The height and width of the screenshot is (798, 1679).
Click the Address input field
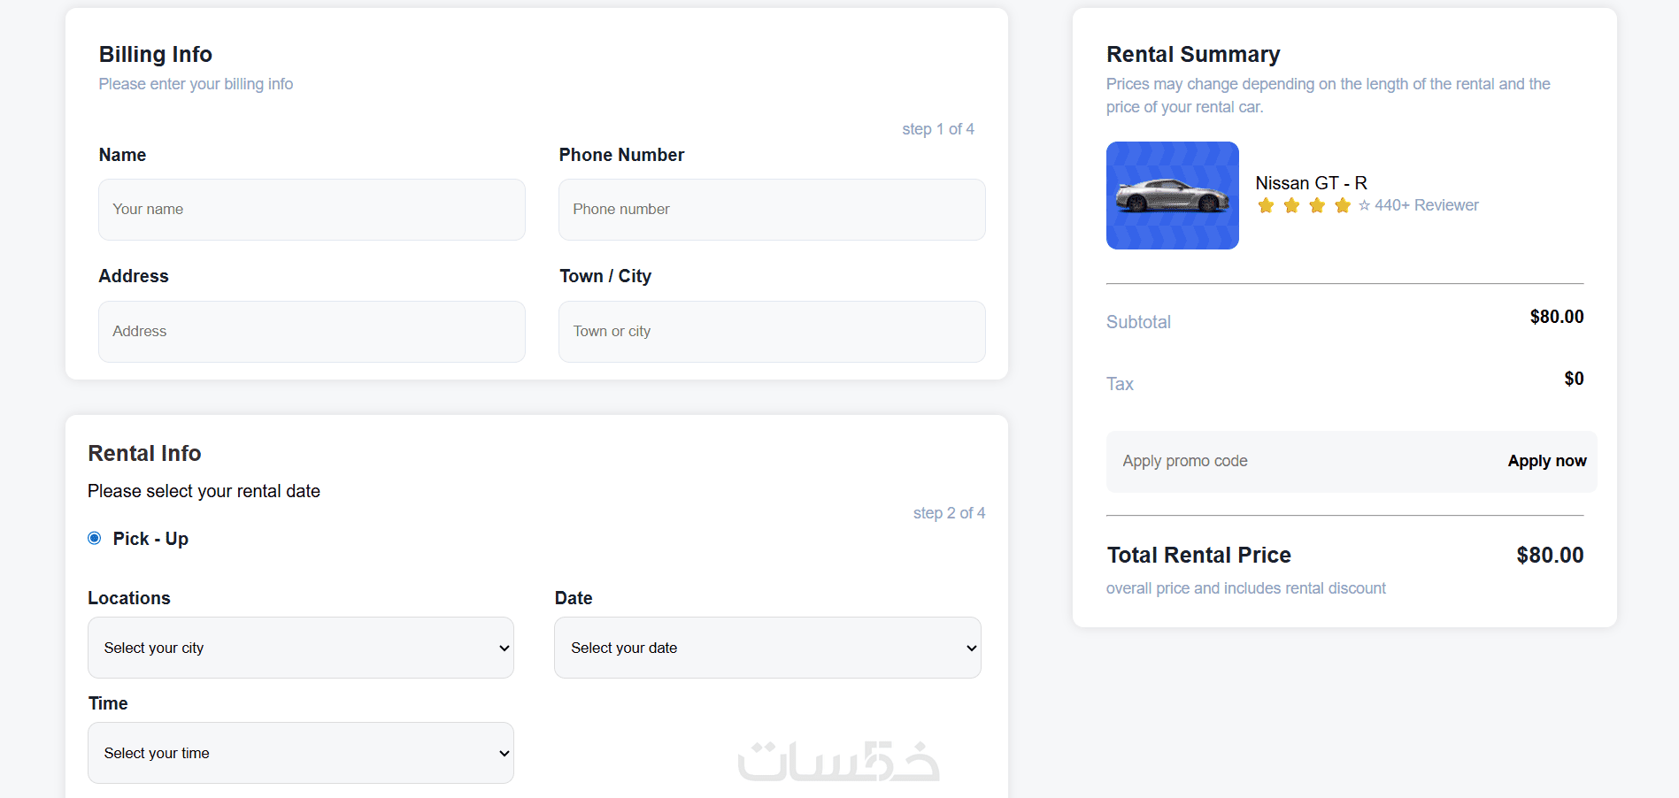[312, 332]
